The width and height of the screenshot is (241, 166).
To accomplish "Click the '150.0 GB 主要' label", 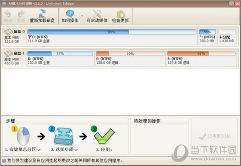I will point(39,63).
